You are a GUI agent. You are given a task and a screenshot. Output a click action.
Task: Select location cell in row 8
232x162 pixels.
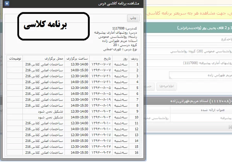(x=44, y=106)
